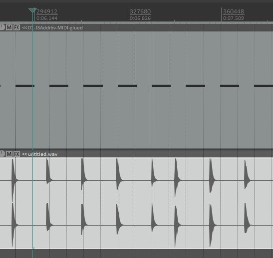This screenshot has height=258, width=273.
Task: Click the 0:06.826 time readout
Action: click(x=140, y=18)
